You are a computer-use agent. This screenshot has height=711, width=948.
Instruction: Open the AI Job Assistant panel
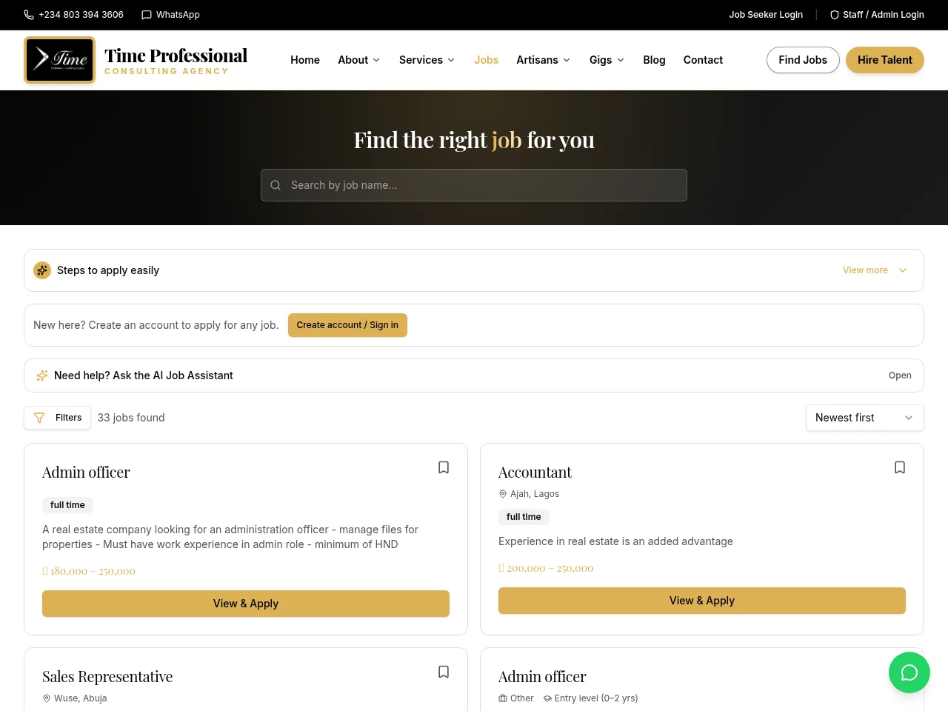(x=474, y=375)
